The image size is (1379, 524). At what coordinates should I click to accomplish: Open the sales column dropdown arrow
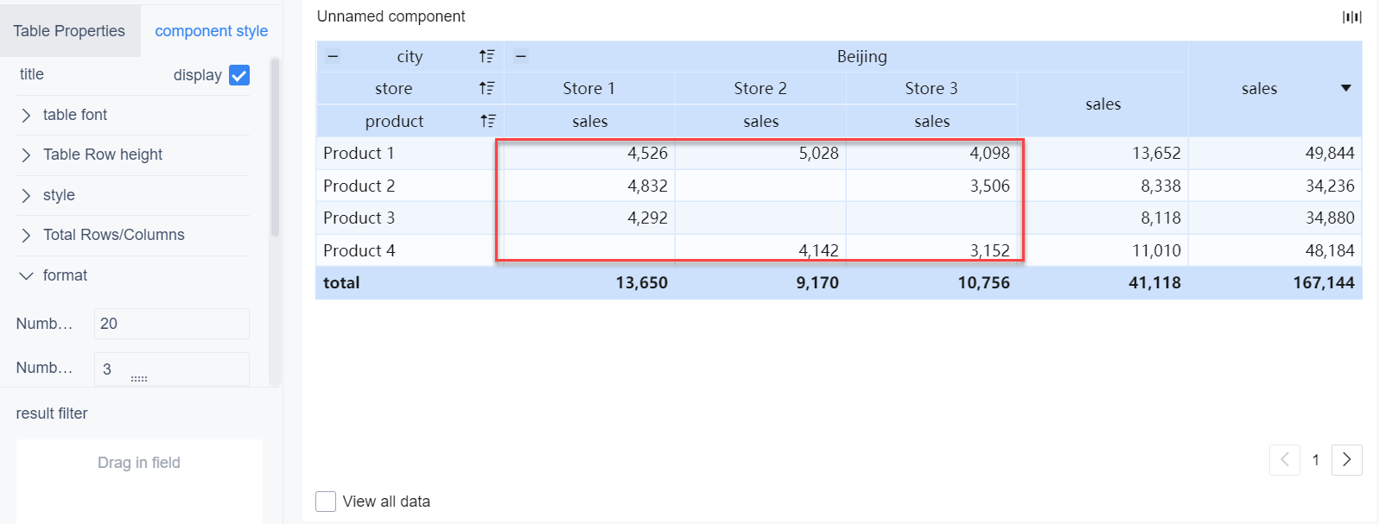(1345, 88)
